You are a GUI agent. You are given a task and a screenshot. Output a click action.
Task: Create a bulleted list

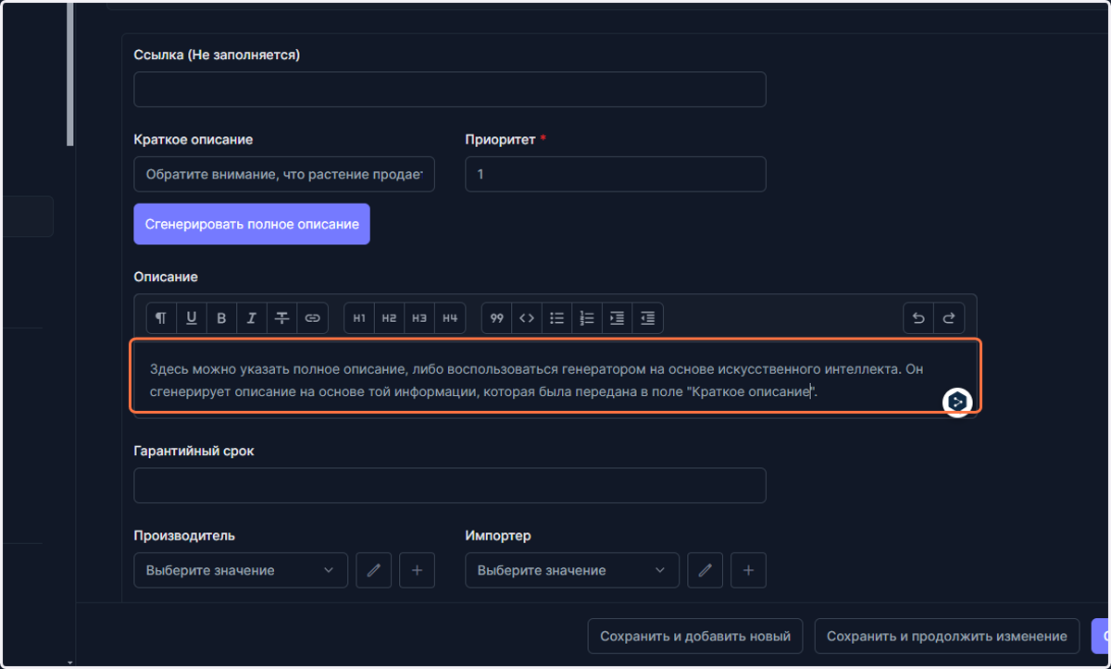(557, 317)
